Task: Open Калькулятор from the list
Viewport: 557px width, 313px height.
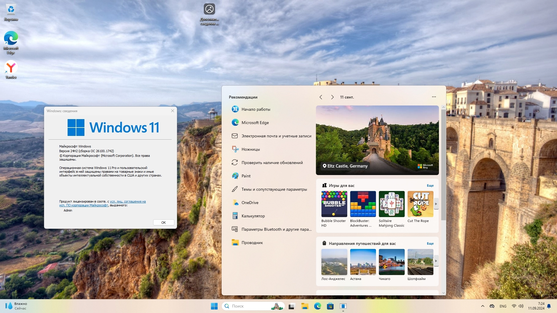Action: [253, 216]
